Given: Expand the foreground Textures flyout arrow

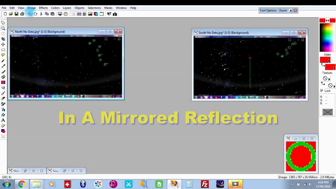Looking at the screenshot, I should pos(329,79).
